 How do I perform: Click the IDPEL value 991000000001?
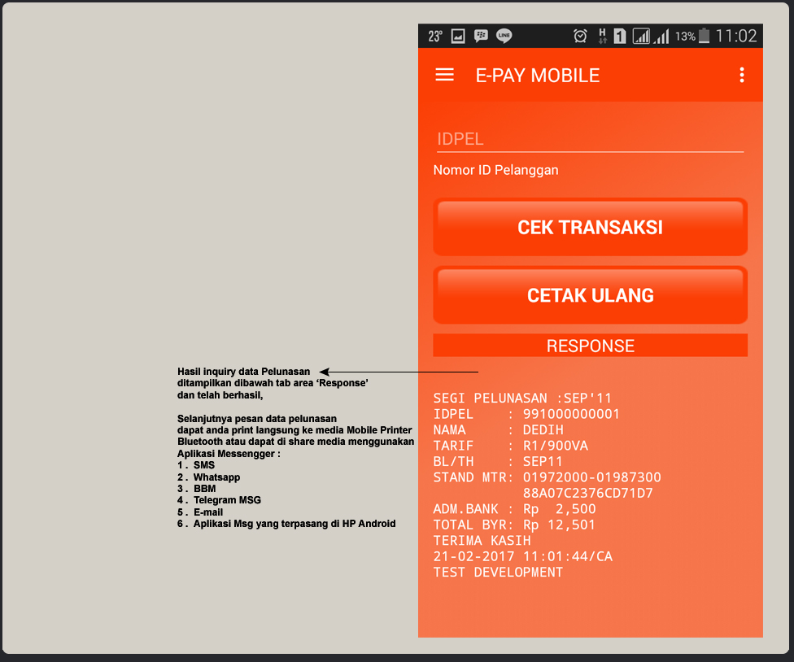point(571,414)
